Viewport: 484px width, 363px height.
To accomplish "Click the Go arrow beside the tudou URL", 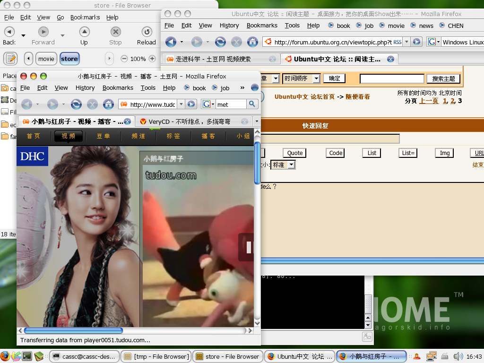I will (191, 104).
